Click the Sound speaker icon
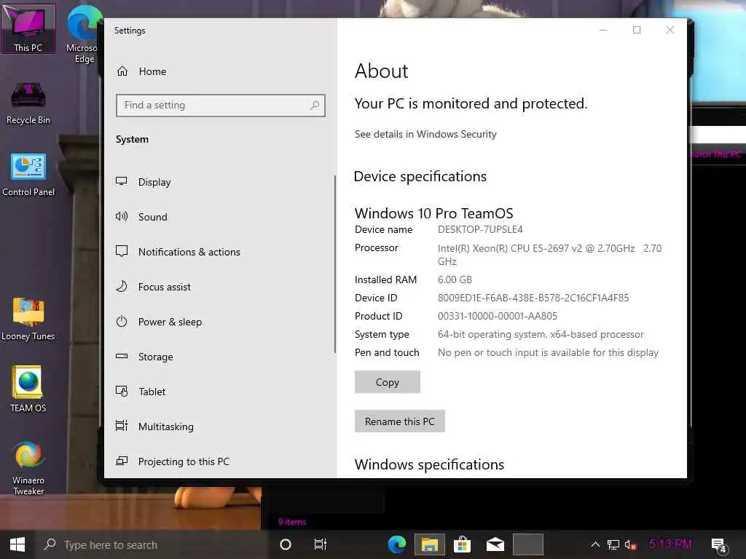Screen dimensions: 746x559 tap(122, 216)
